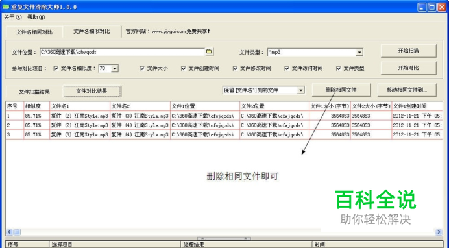Maximize the 重复文件清除大师 window
The image size is (449, 248).
pyautogui.click(x=432, y=7)
